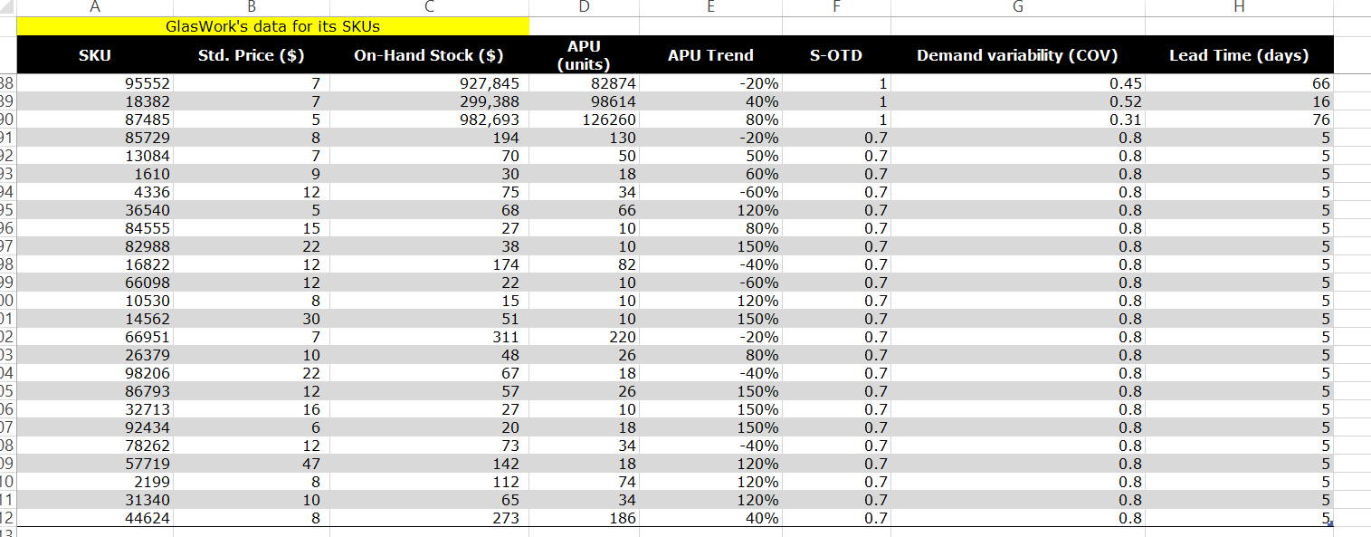Select the S-OTD header cell
The height and width of the screenshot is (537, 1371).
tap(836, 55)
